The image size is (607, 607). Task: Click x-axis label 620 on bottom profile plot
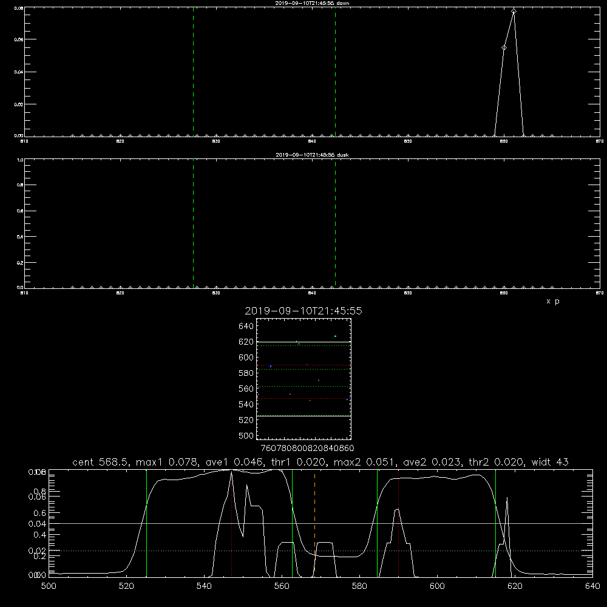(x=515, y=586)
